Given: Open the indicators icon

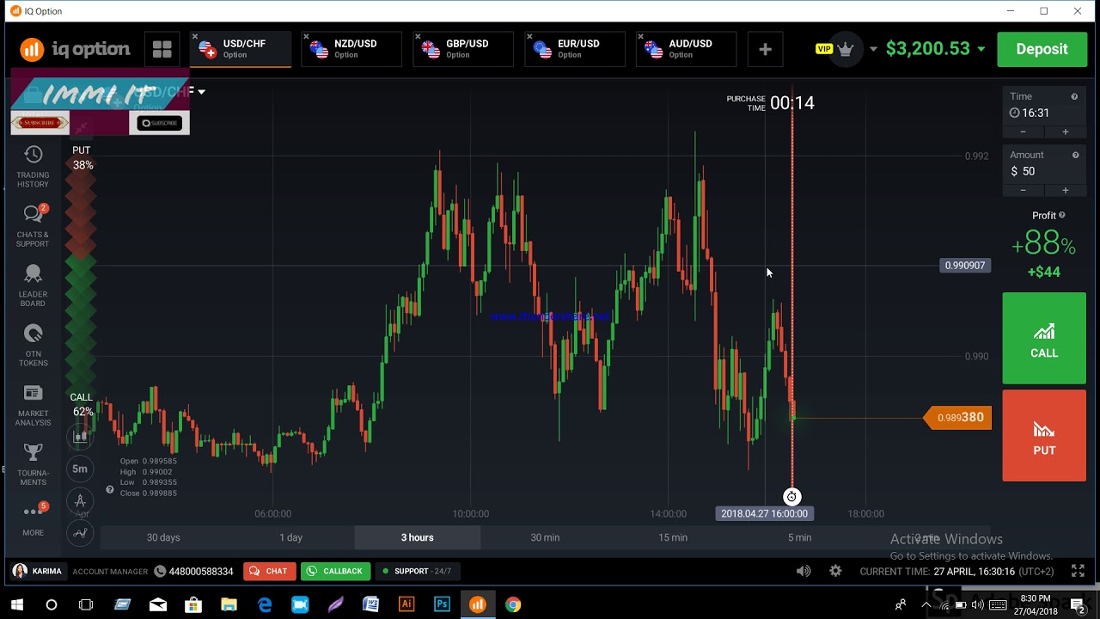Looking at the screenshot, I should tap(80, 533).
